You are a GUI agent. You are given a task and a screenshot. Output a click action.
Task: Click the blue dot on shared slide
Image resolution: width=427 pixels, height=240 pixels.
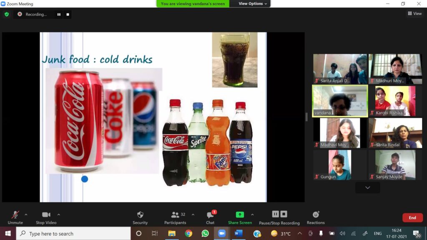(84, 179)
